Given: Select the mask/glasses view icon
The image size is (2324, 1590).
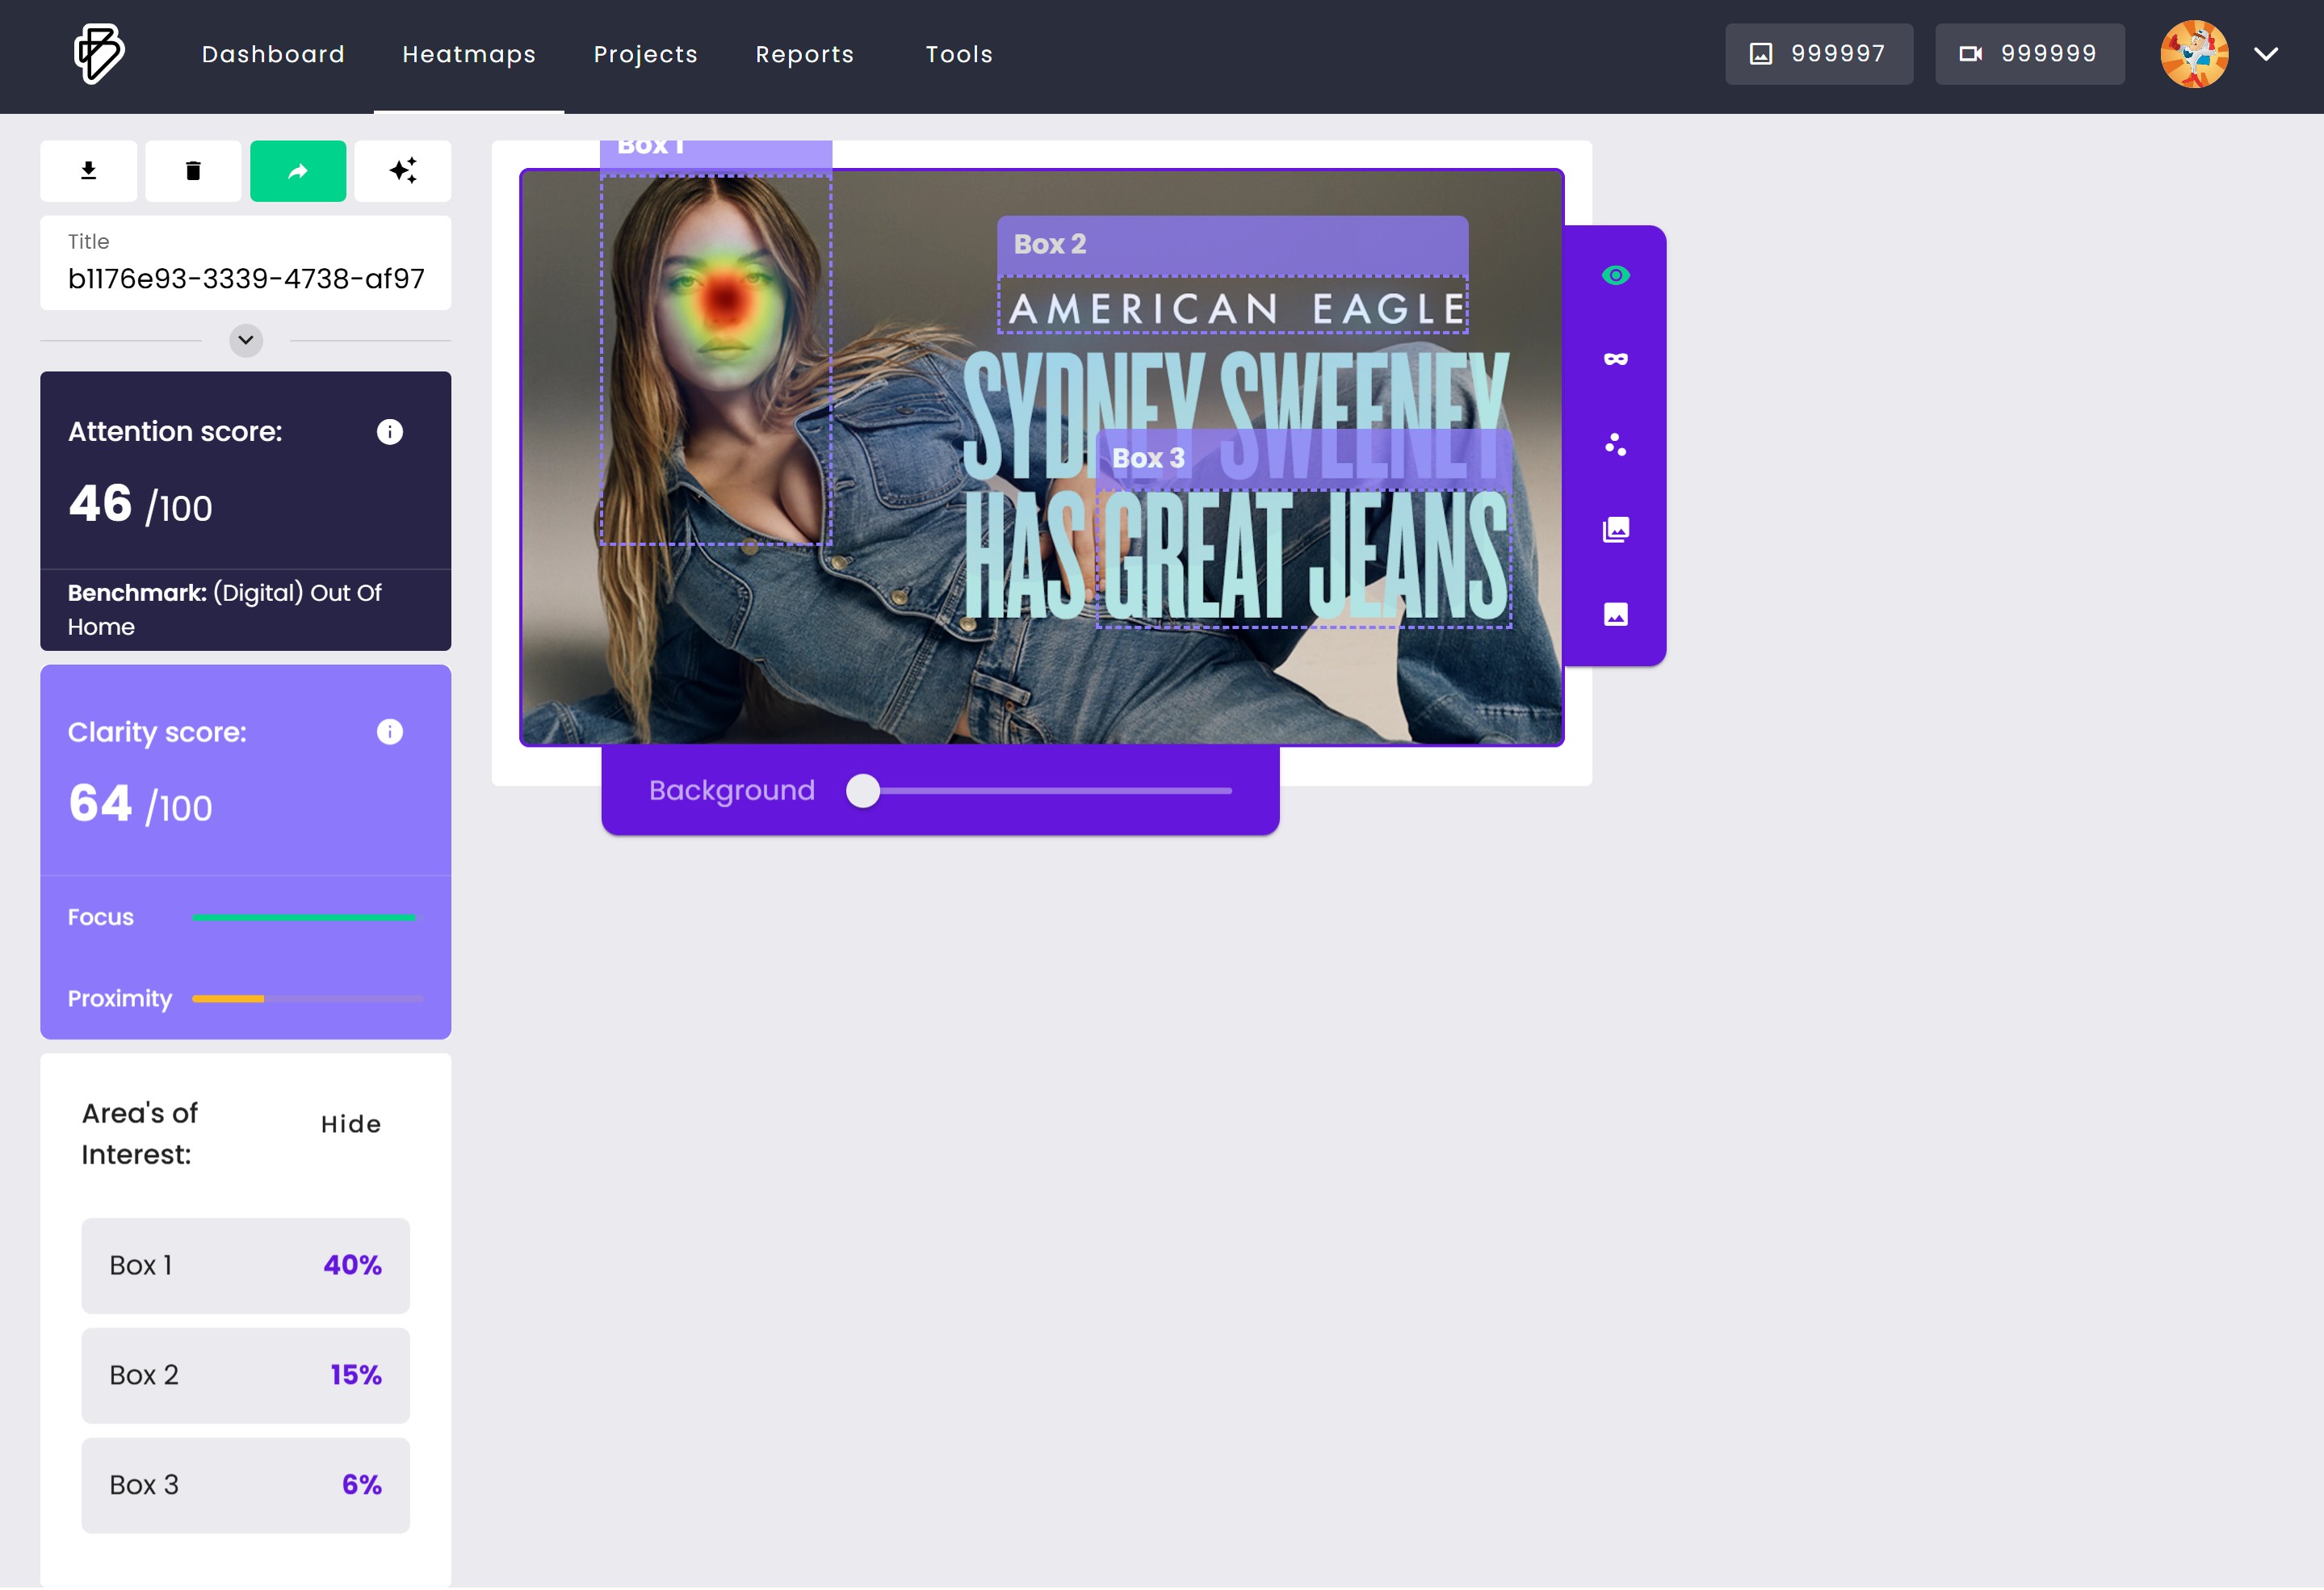Looking at the screenshot, I should click(x=1616, y=359).
